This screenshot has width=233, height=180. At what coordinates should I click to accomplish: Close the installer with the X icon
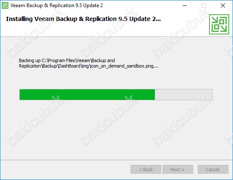[223, 5]
